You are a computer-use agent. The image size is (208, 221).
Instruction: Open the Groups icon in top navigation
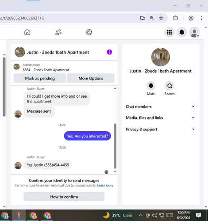tap(89, 32)
